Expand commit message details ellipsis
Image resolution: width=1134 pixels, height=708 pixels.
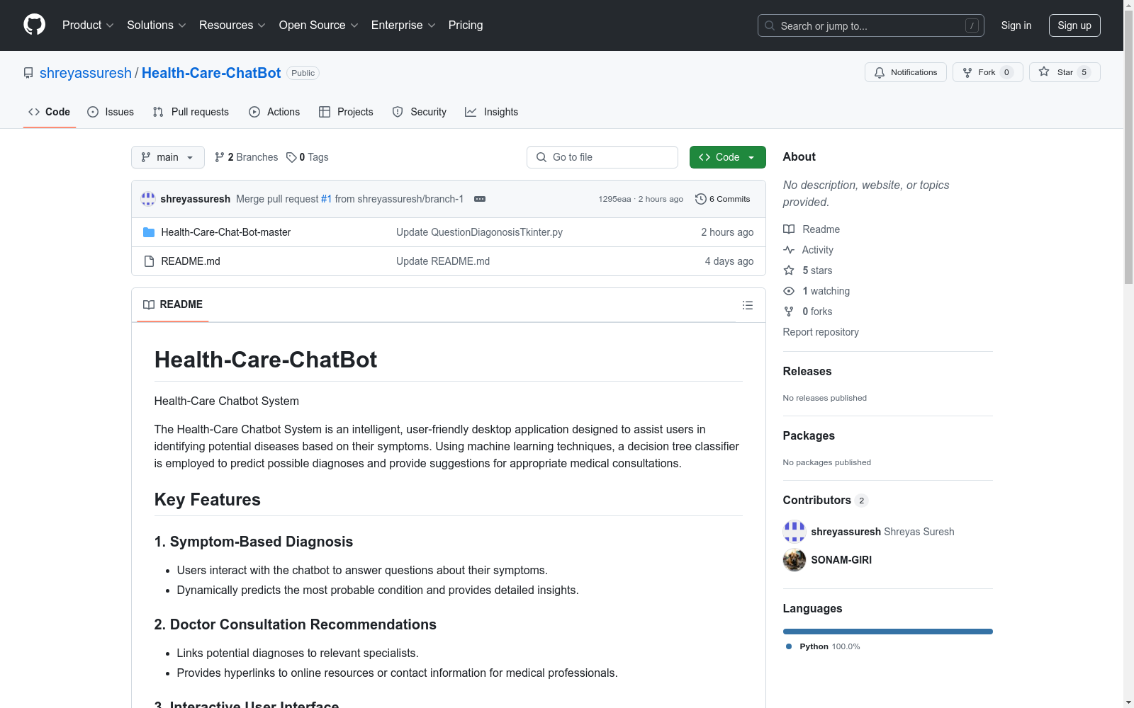(x=480, y=199)
